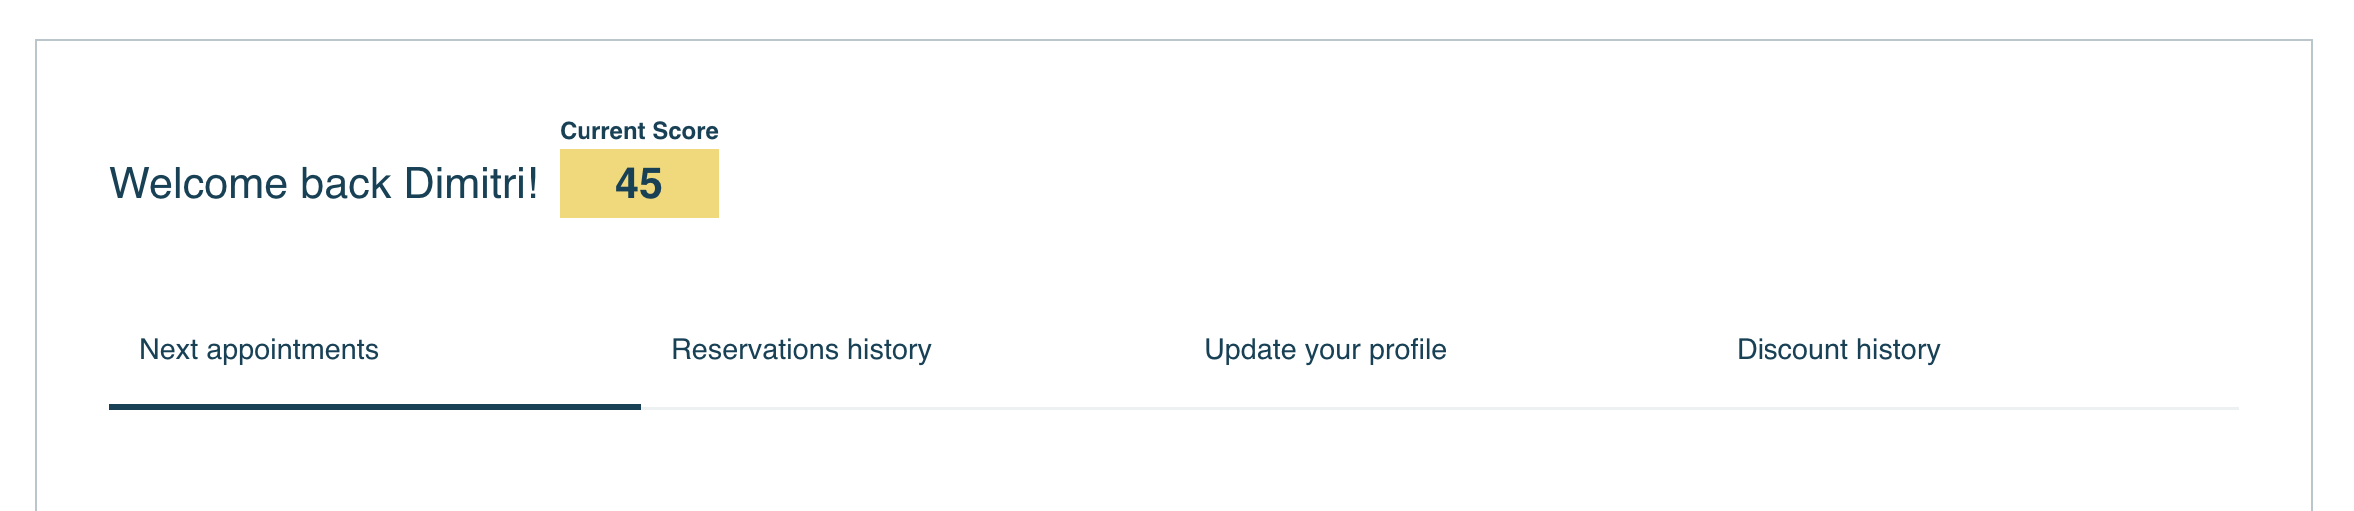The image size is (2354, 511).
Task: Go to profile update section
Action: coord(1325,350)
